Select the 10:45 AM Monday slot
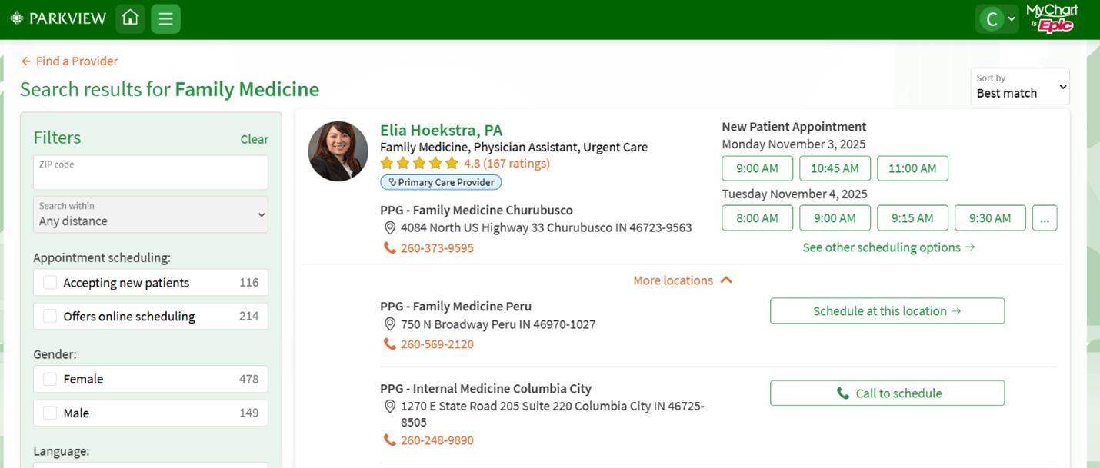 coord(835,168)
